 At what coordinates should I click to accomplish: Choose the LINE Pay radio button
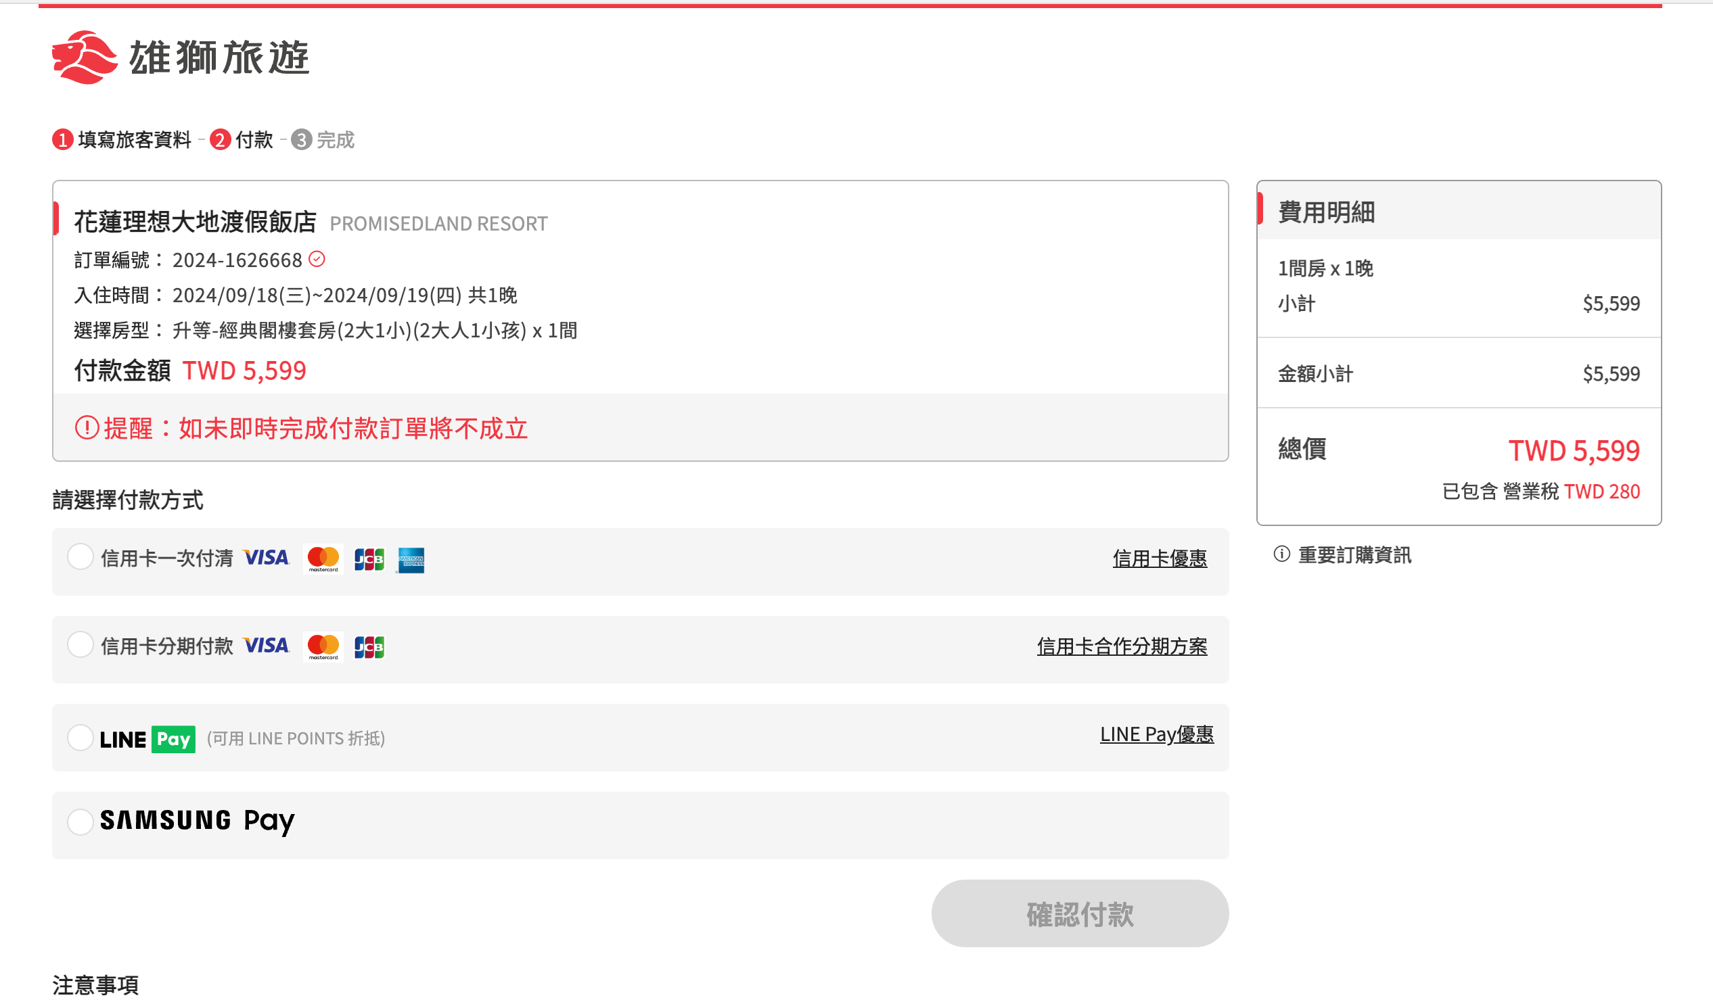81,738
